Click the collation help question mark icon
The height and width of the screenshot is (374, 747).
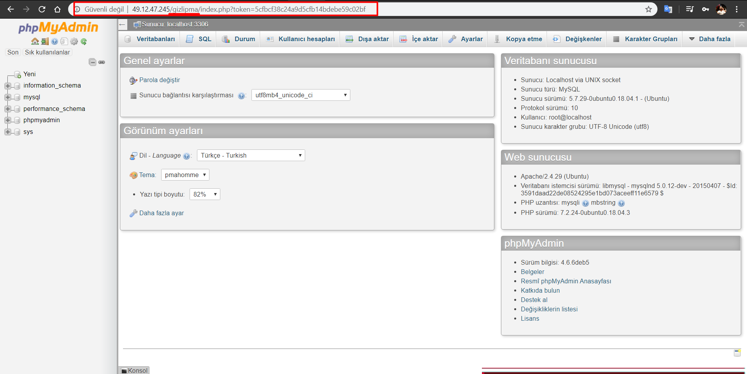(241, 96)
